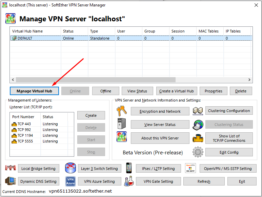Click hostname "vpn651135022.softether.net"
This screenshot has width=262, height=197.
click(80, 191)
